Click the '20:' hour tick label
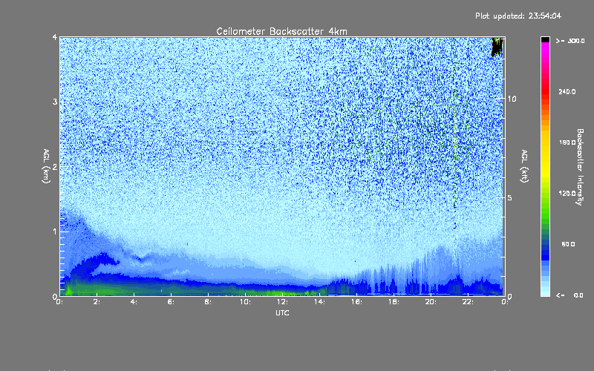The width and height of the screenshot is (594, 371). pyautogui.click(x=431, y=302)
